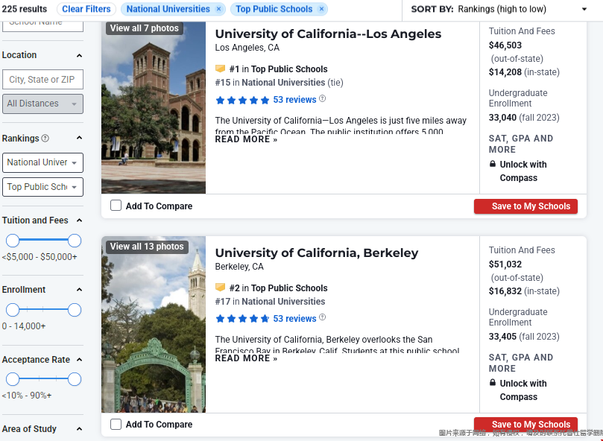Screen dimensions: 603x441
Task: Click Unlock with Compass in Berkeley card
Action: click(x=523, y=390)
